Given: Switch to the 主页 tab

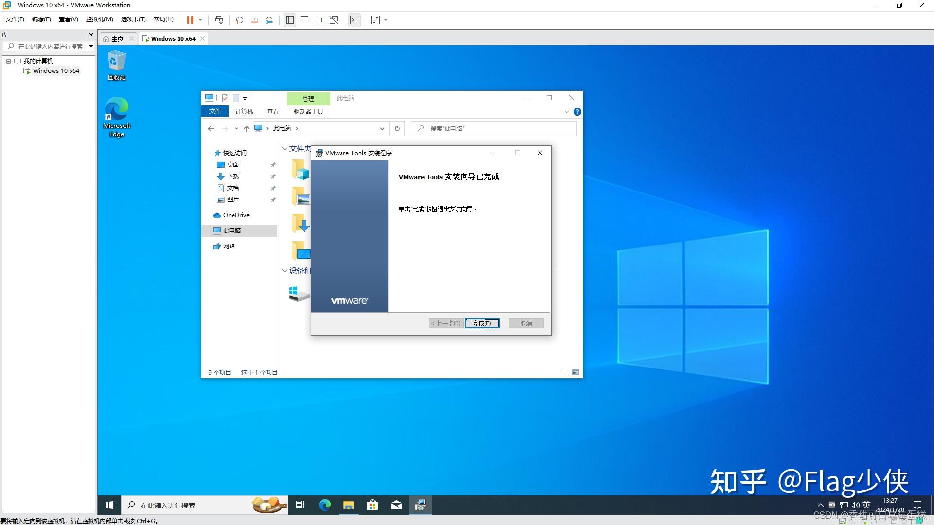Looking at the screenshot, I should [x=117, y=38].
